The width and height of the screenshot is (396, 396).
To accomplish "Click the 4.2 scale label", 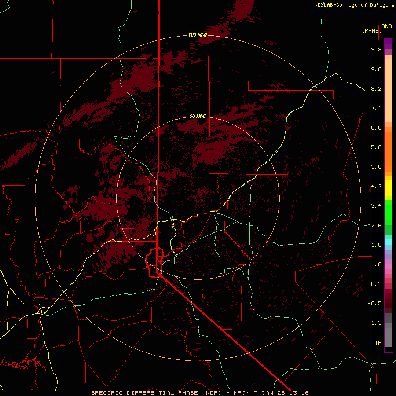I will coord(376,187).
